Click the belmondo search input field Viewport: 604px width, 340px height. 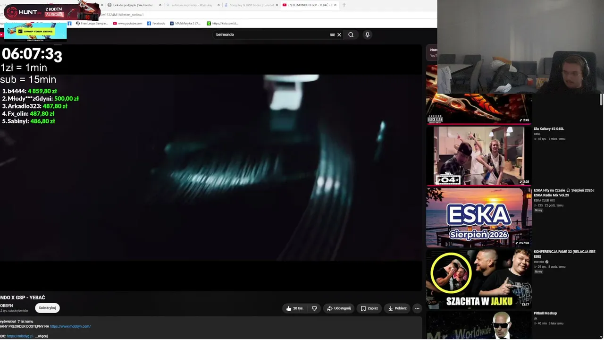pos(271,34)
